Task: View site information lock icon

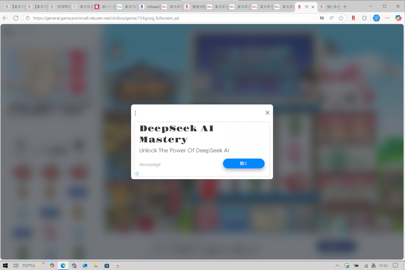Action: (x=28, y=18)
